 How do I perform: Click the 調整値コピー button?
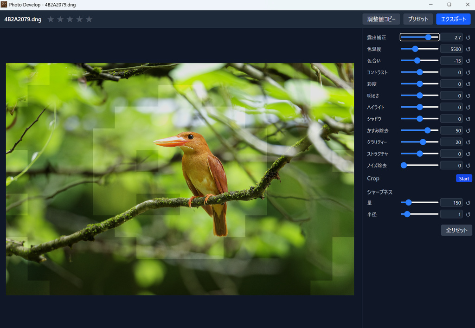tap(381, 19)
